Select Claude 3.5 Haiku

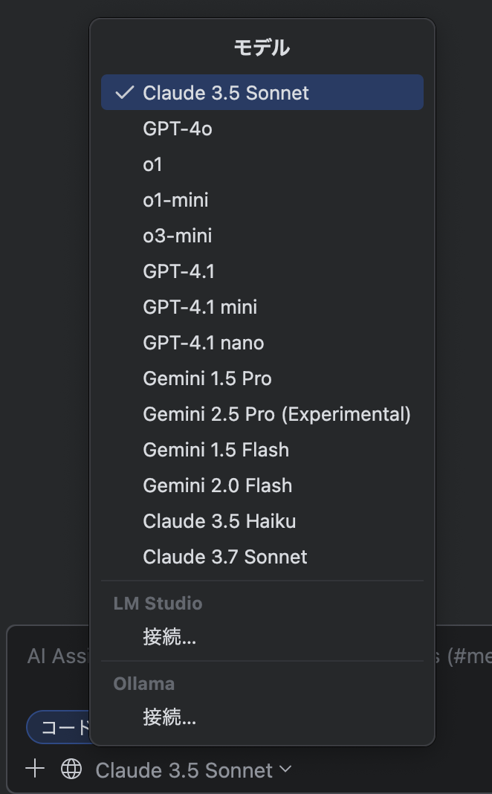[x=262, y=521]
